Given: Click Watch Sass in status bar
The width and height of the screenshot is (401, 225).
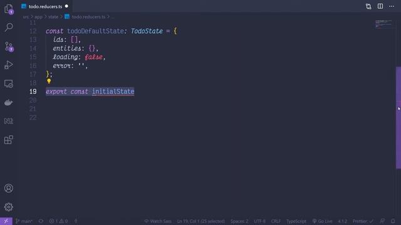Looking at the screenshot, I should 158,221.
